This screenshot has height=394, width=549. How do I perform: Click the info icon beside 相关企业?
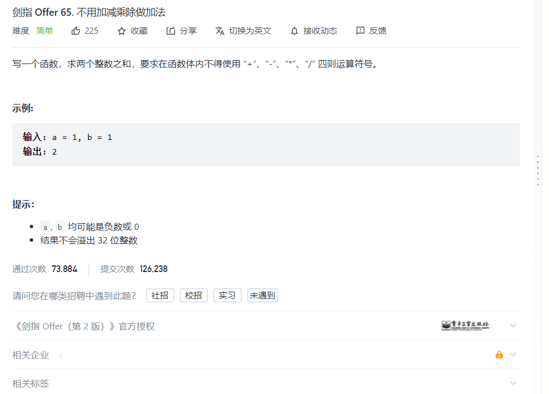(x=61, y=355)
